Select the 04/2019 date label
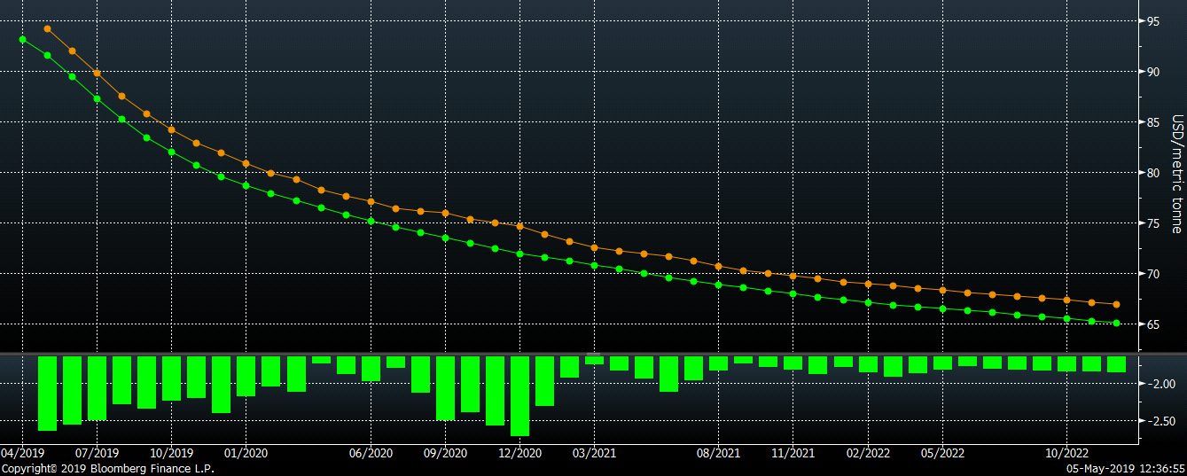Viewport: 1187px width, 476px height. tap(21, 452)
